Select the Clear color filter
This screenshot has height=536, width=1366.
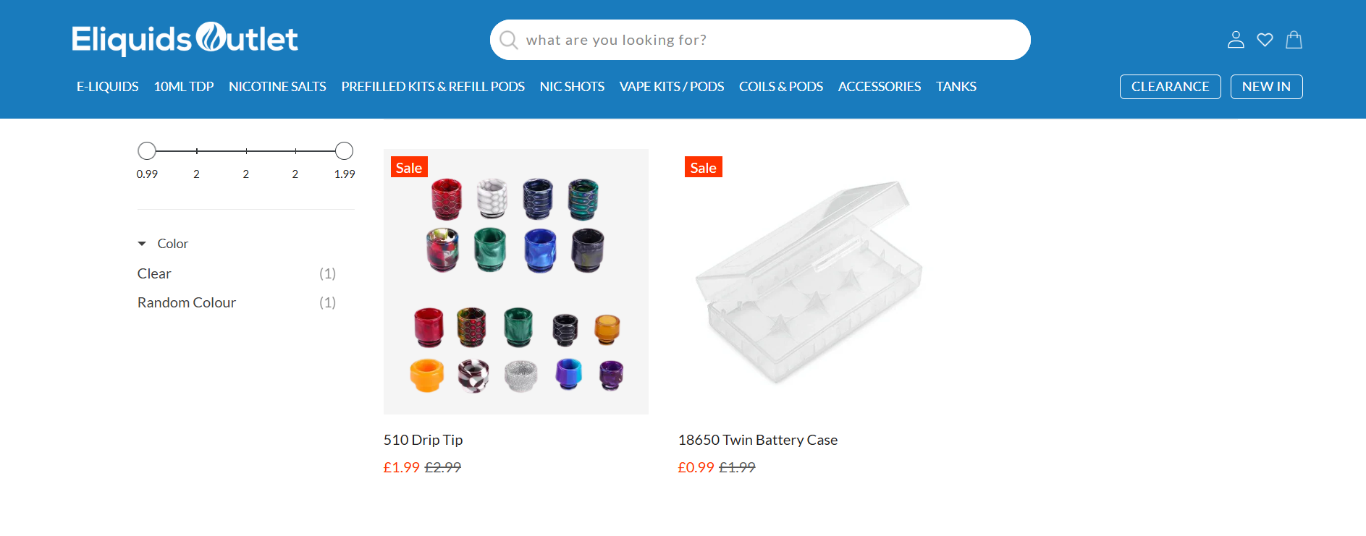pos(154,273)
